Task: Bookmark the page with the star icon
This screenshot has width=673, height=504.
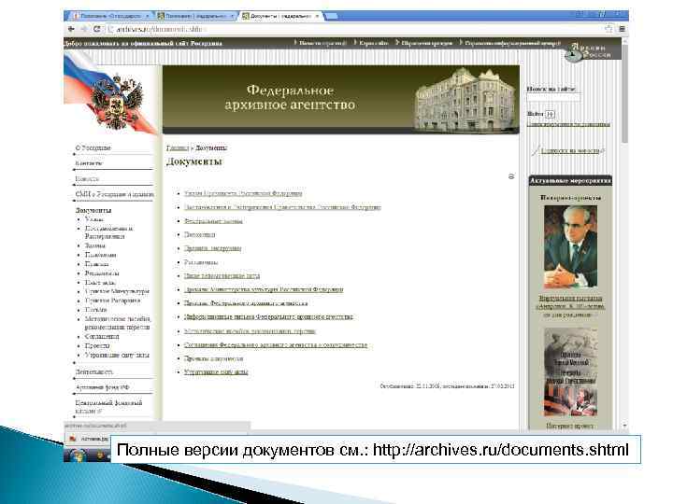Action: point(609,29)
